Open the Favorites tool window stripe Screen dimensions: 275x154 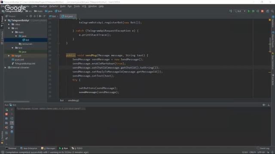click(2, 138)
